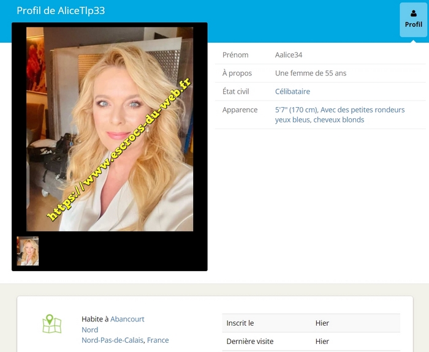Click the 5'7" (170 cm) height link
This screenshot has width=429, height=352.
(296, 110)
